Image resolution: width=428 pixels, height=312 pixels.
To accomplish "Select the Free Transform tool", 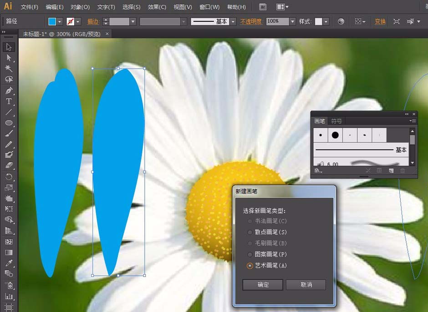I will (x=9, y=209).
